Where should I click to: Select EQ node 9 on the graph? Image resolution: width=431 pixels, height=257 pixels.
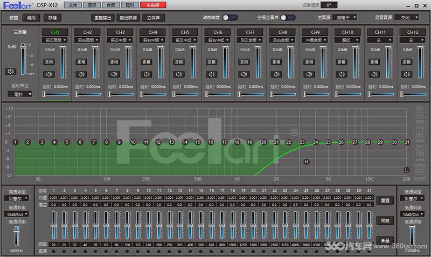[x=119, y=142]
